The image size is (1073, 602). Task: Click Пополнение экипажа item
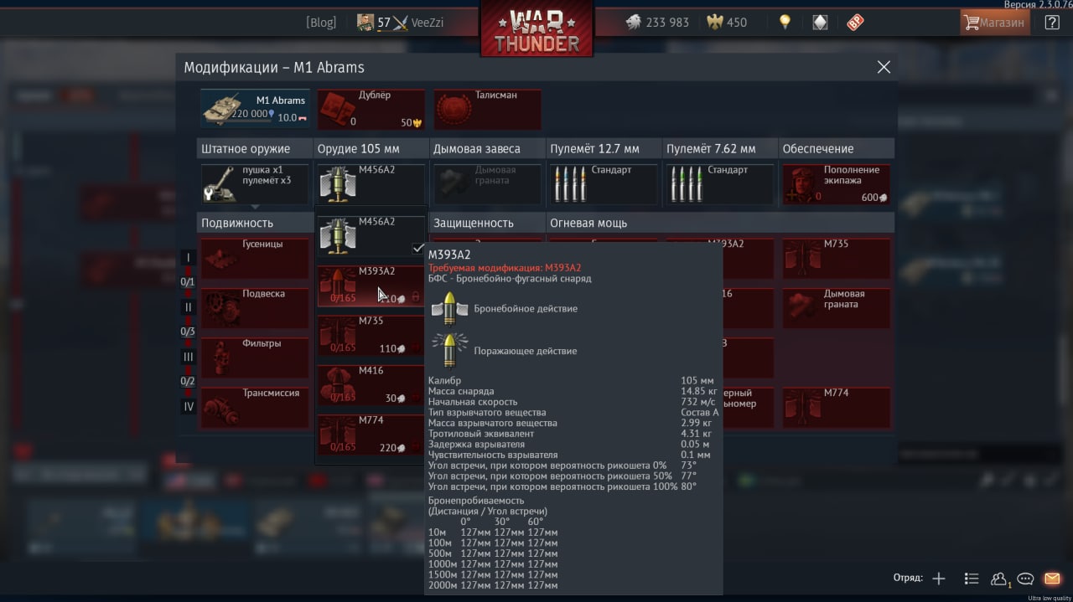837,183
